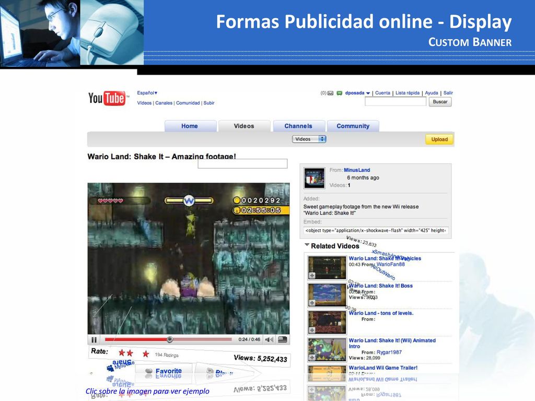The width and height of the screenshot is (535, 401).
Task: Toggle fullscreen video mode icon
Action: 282,339
